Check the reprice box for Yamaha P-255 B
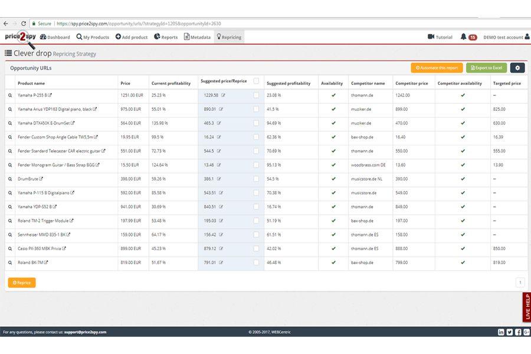This screenshot has width=531, height=354. click(x=257, y=95)
